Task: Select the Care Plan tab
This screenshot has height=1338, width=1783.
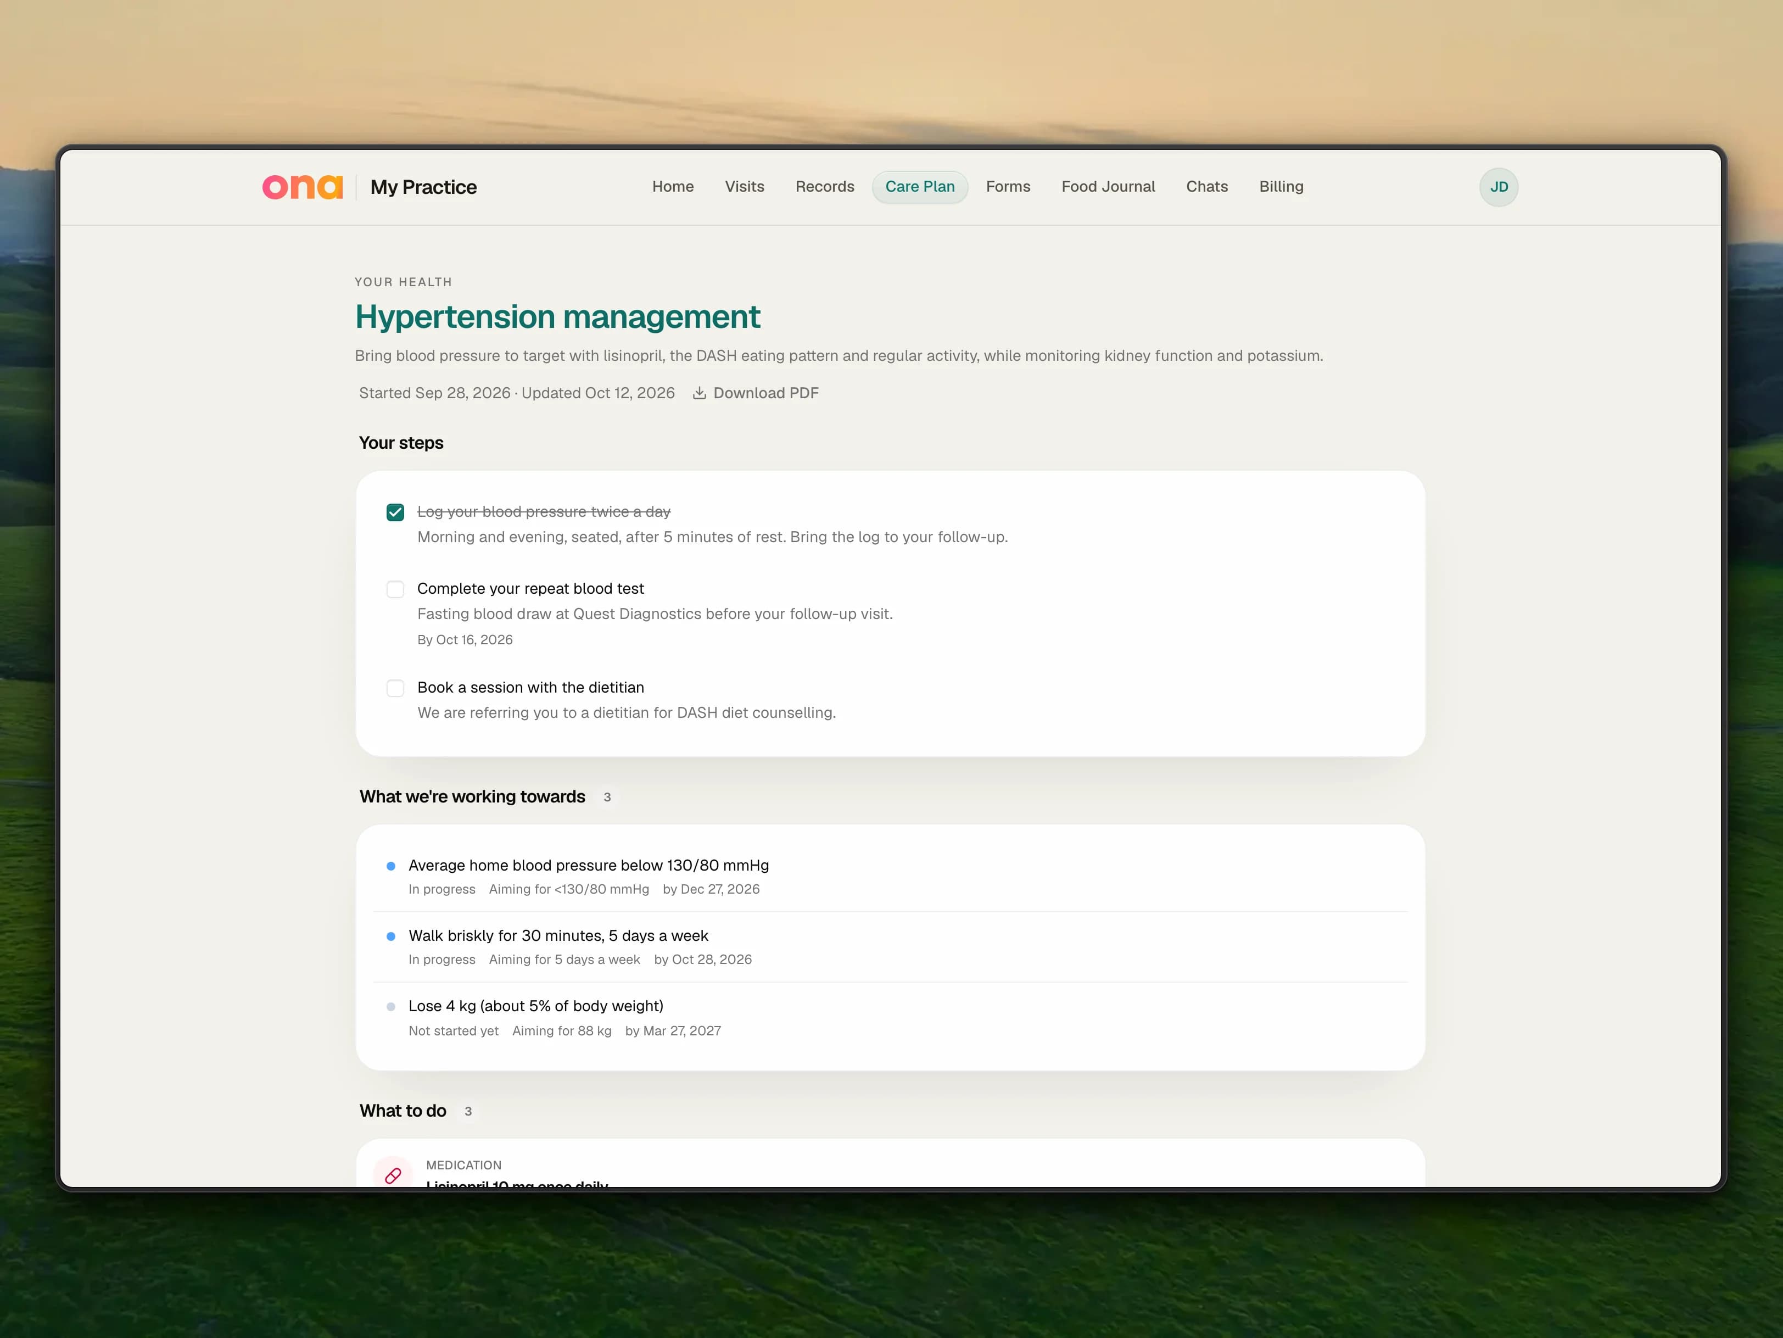Action: point(920,187)
